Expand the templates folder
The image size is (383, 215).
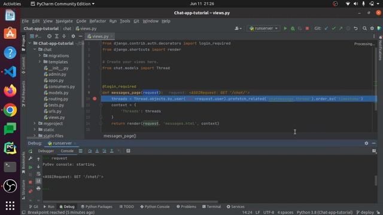(x=39, y=62)
